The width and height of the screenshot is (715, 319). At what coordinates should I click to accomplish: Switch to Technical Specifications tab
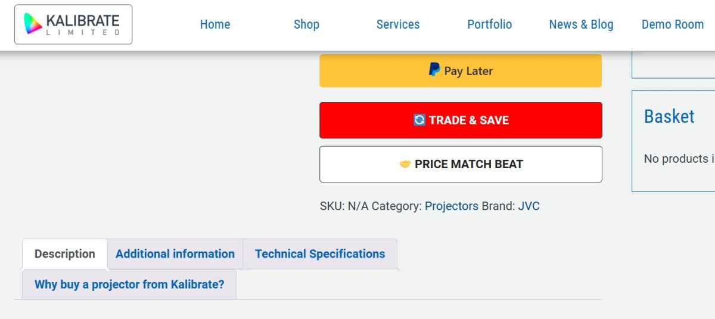point(320,254)
